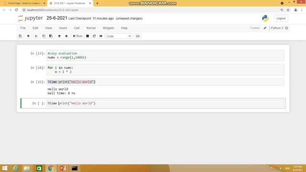This screenshot has height=172, width=306.
Task: Open the Insert menu
Action: tap(63, 28)
